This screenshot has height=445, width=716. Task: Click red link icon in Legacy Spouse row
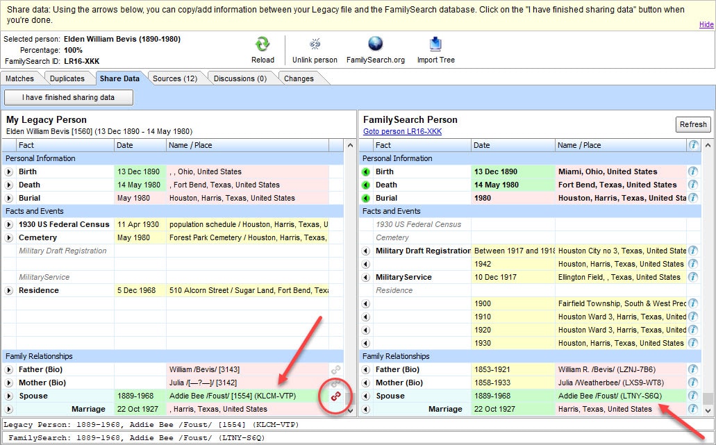tap(336, 396)
